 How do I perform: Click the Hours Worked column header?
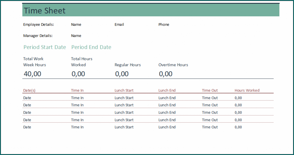click(x=247, y=90)
